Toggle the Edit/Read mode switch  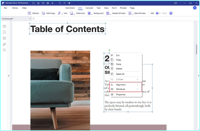click(x=158, y=13)
